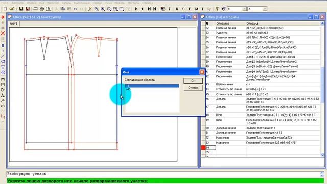Click the empty operator cell in row 54

click(x=230, y=148)
